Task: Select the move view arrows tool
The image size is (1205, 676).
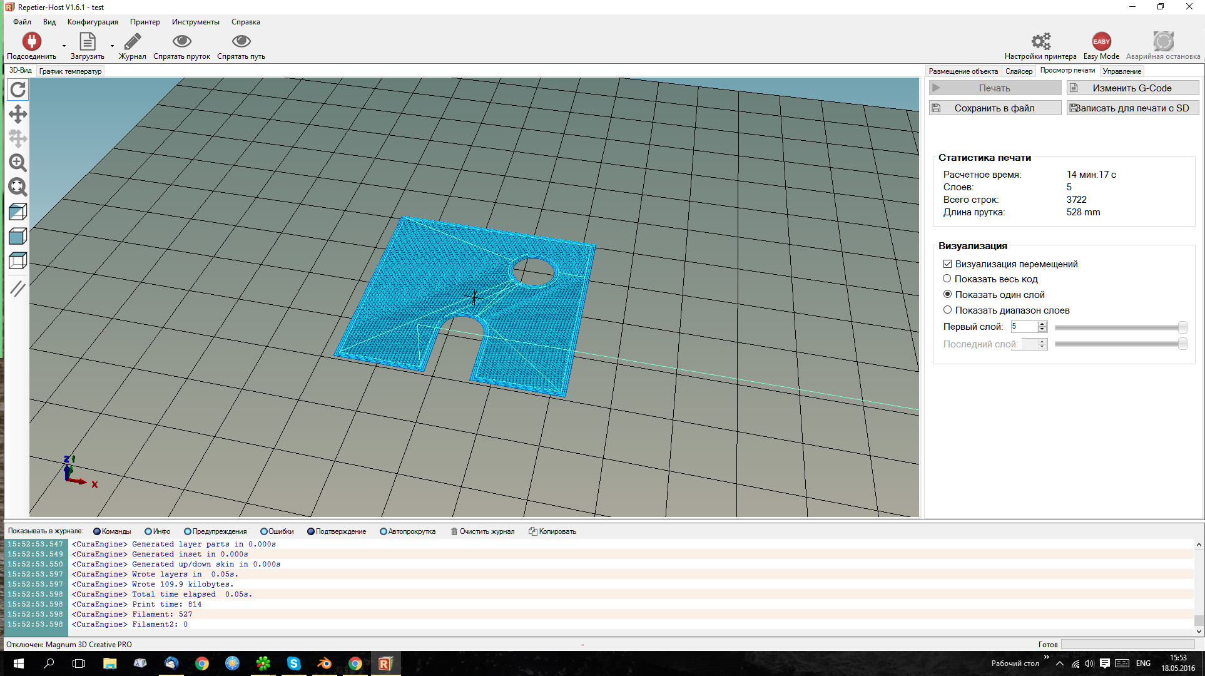Action: point(18,114)
